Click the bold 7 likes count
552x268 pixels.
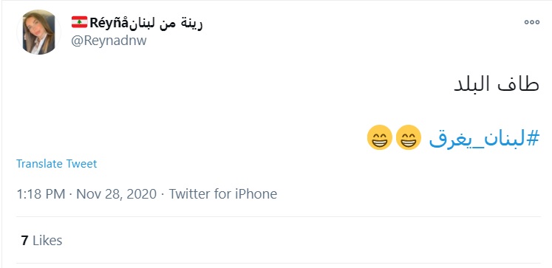pos(24,241)
